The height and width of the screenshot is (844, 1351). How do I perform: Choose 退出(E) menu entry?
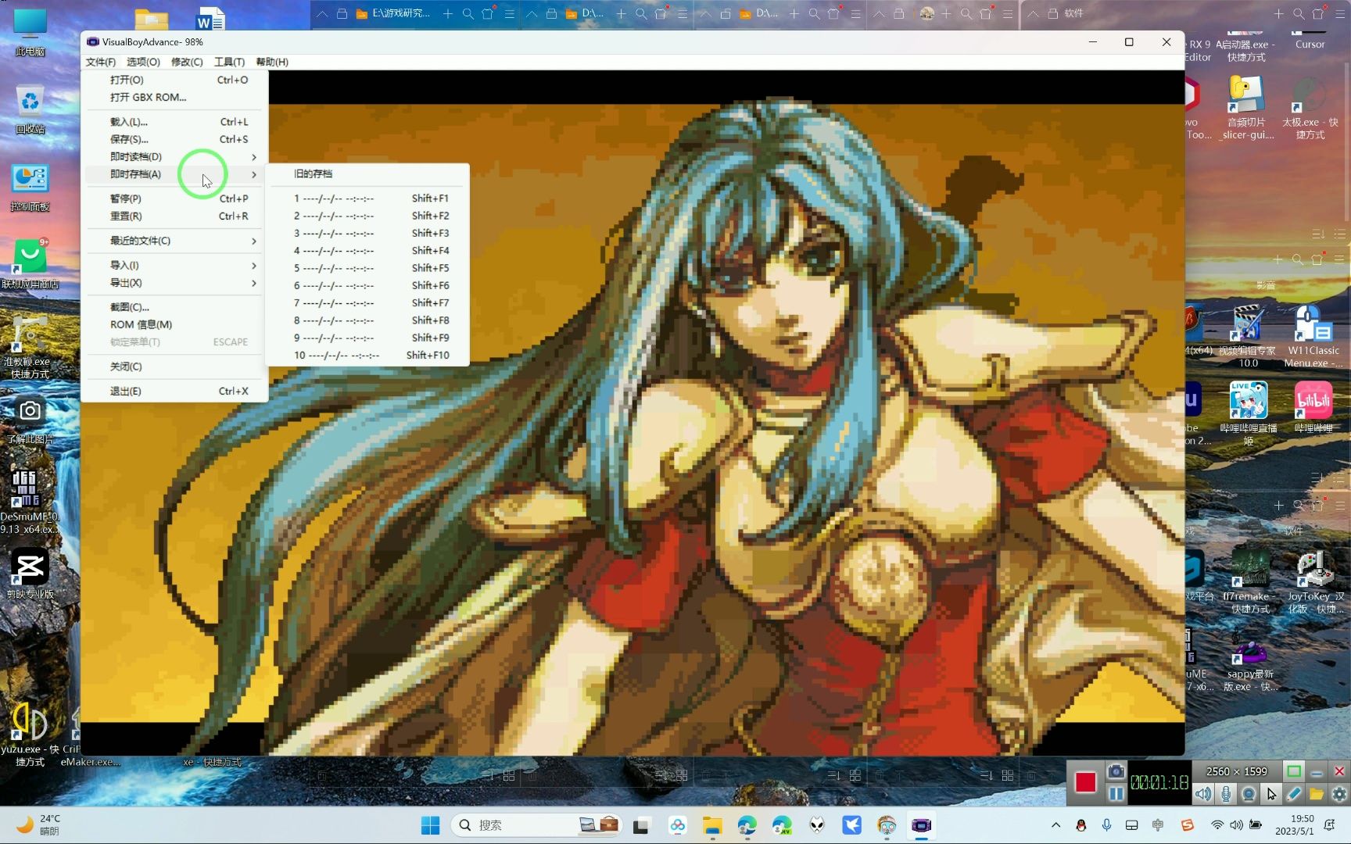point(174,391)
